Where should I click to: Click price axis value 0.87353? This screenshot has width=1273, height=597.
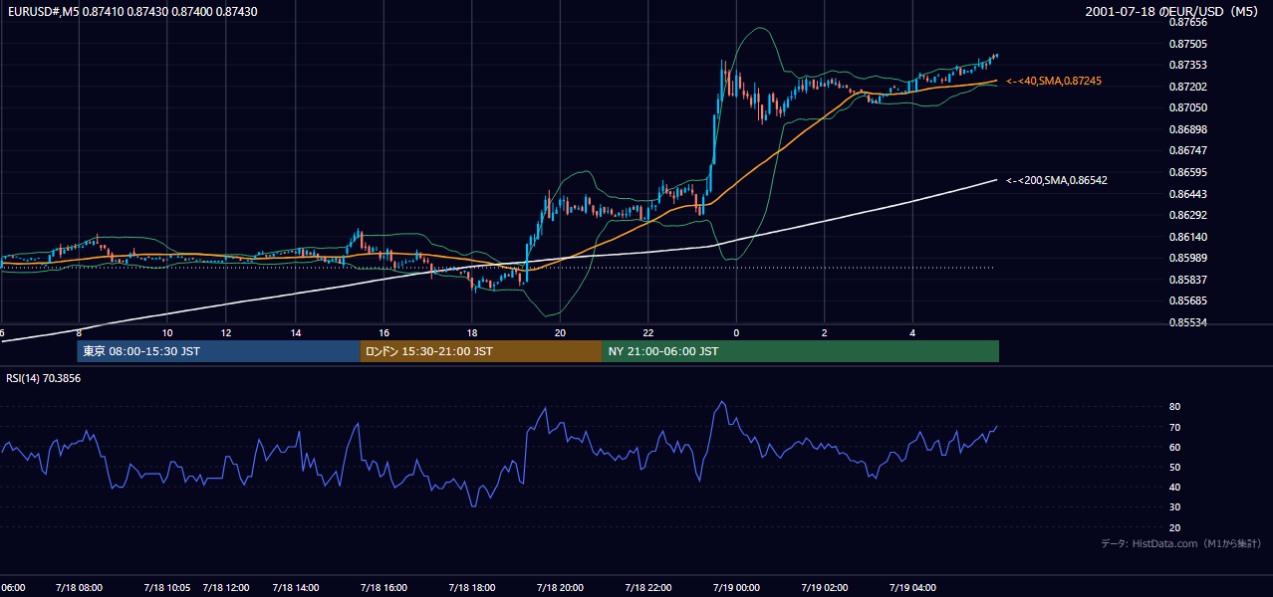pyautogui.click(x=1187, y=65)
